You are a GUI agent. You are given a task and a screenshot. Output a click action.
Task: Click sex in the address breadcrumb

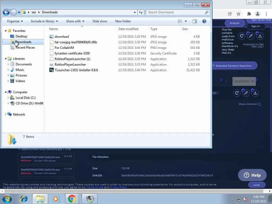[x=34, y=12]
